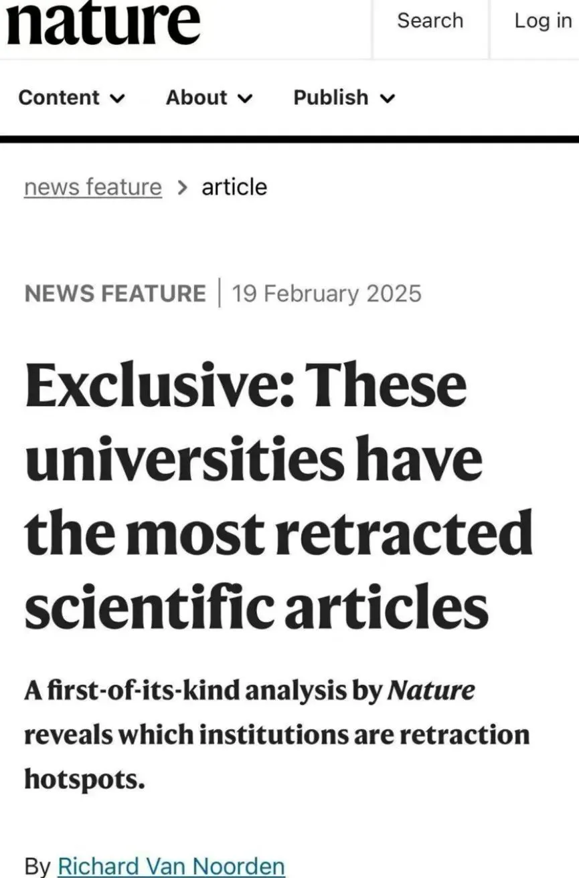
Task: Open the Search option in the header
Action: point(430,21)
